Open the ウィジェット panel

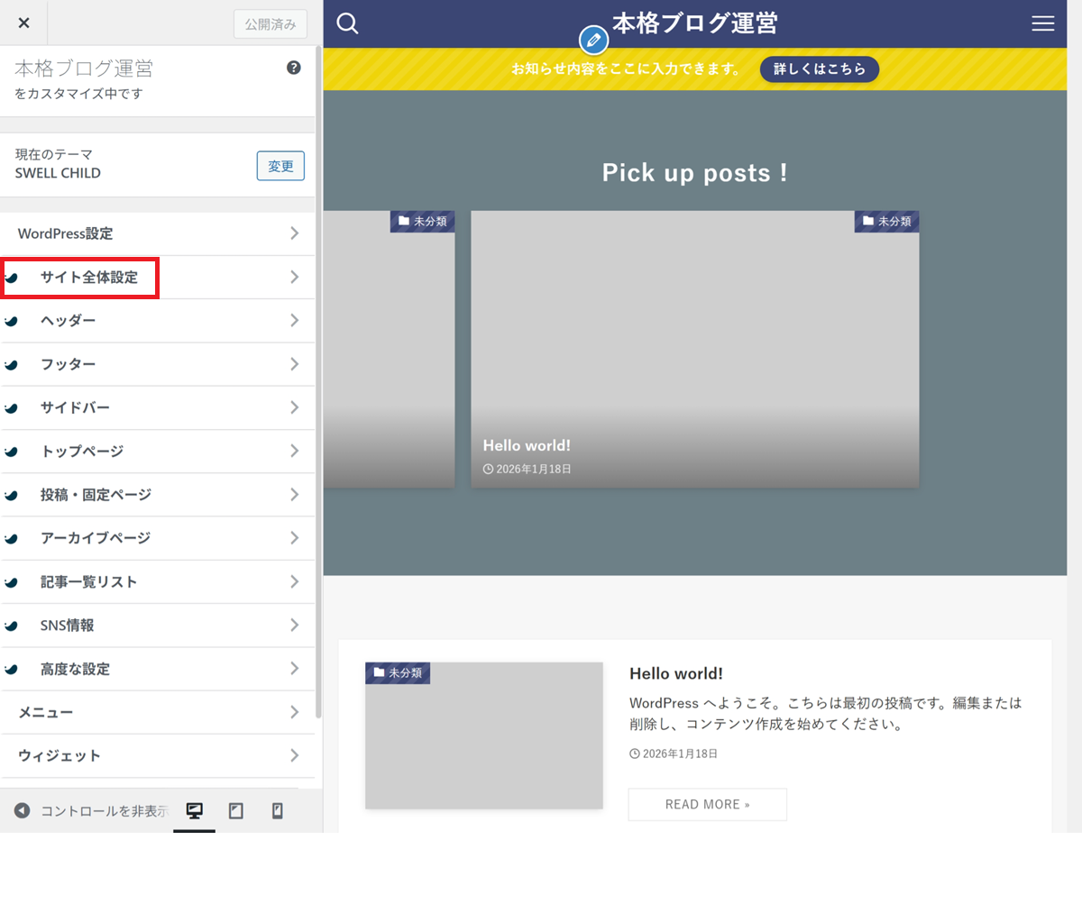(60, 755)
